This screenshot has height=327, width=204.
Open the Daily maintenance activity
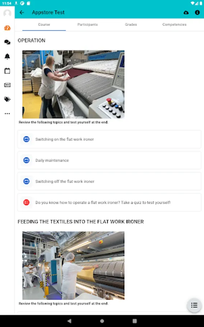coord(109,160)
